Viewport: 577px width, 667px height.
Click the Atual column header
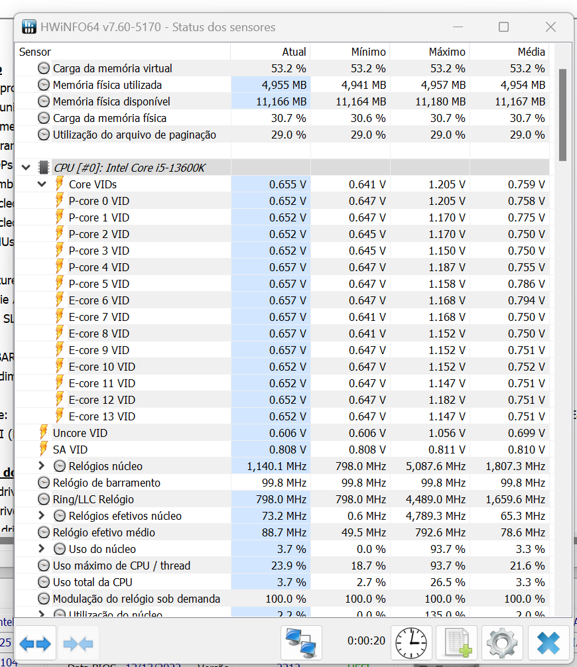click(x=271, y=52)
